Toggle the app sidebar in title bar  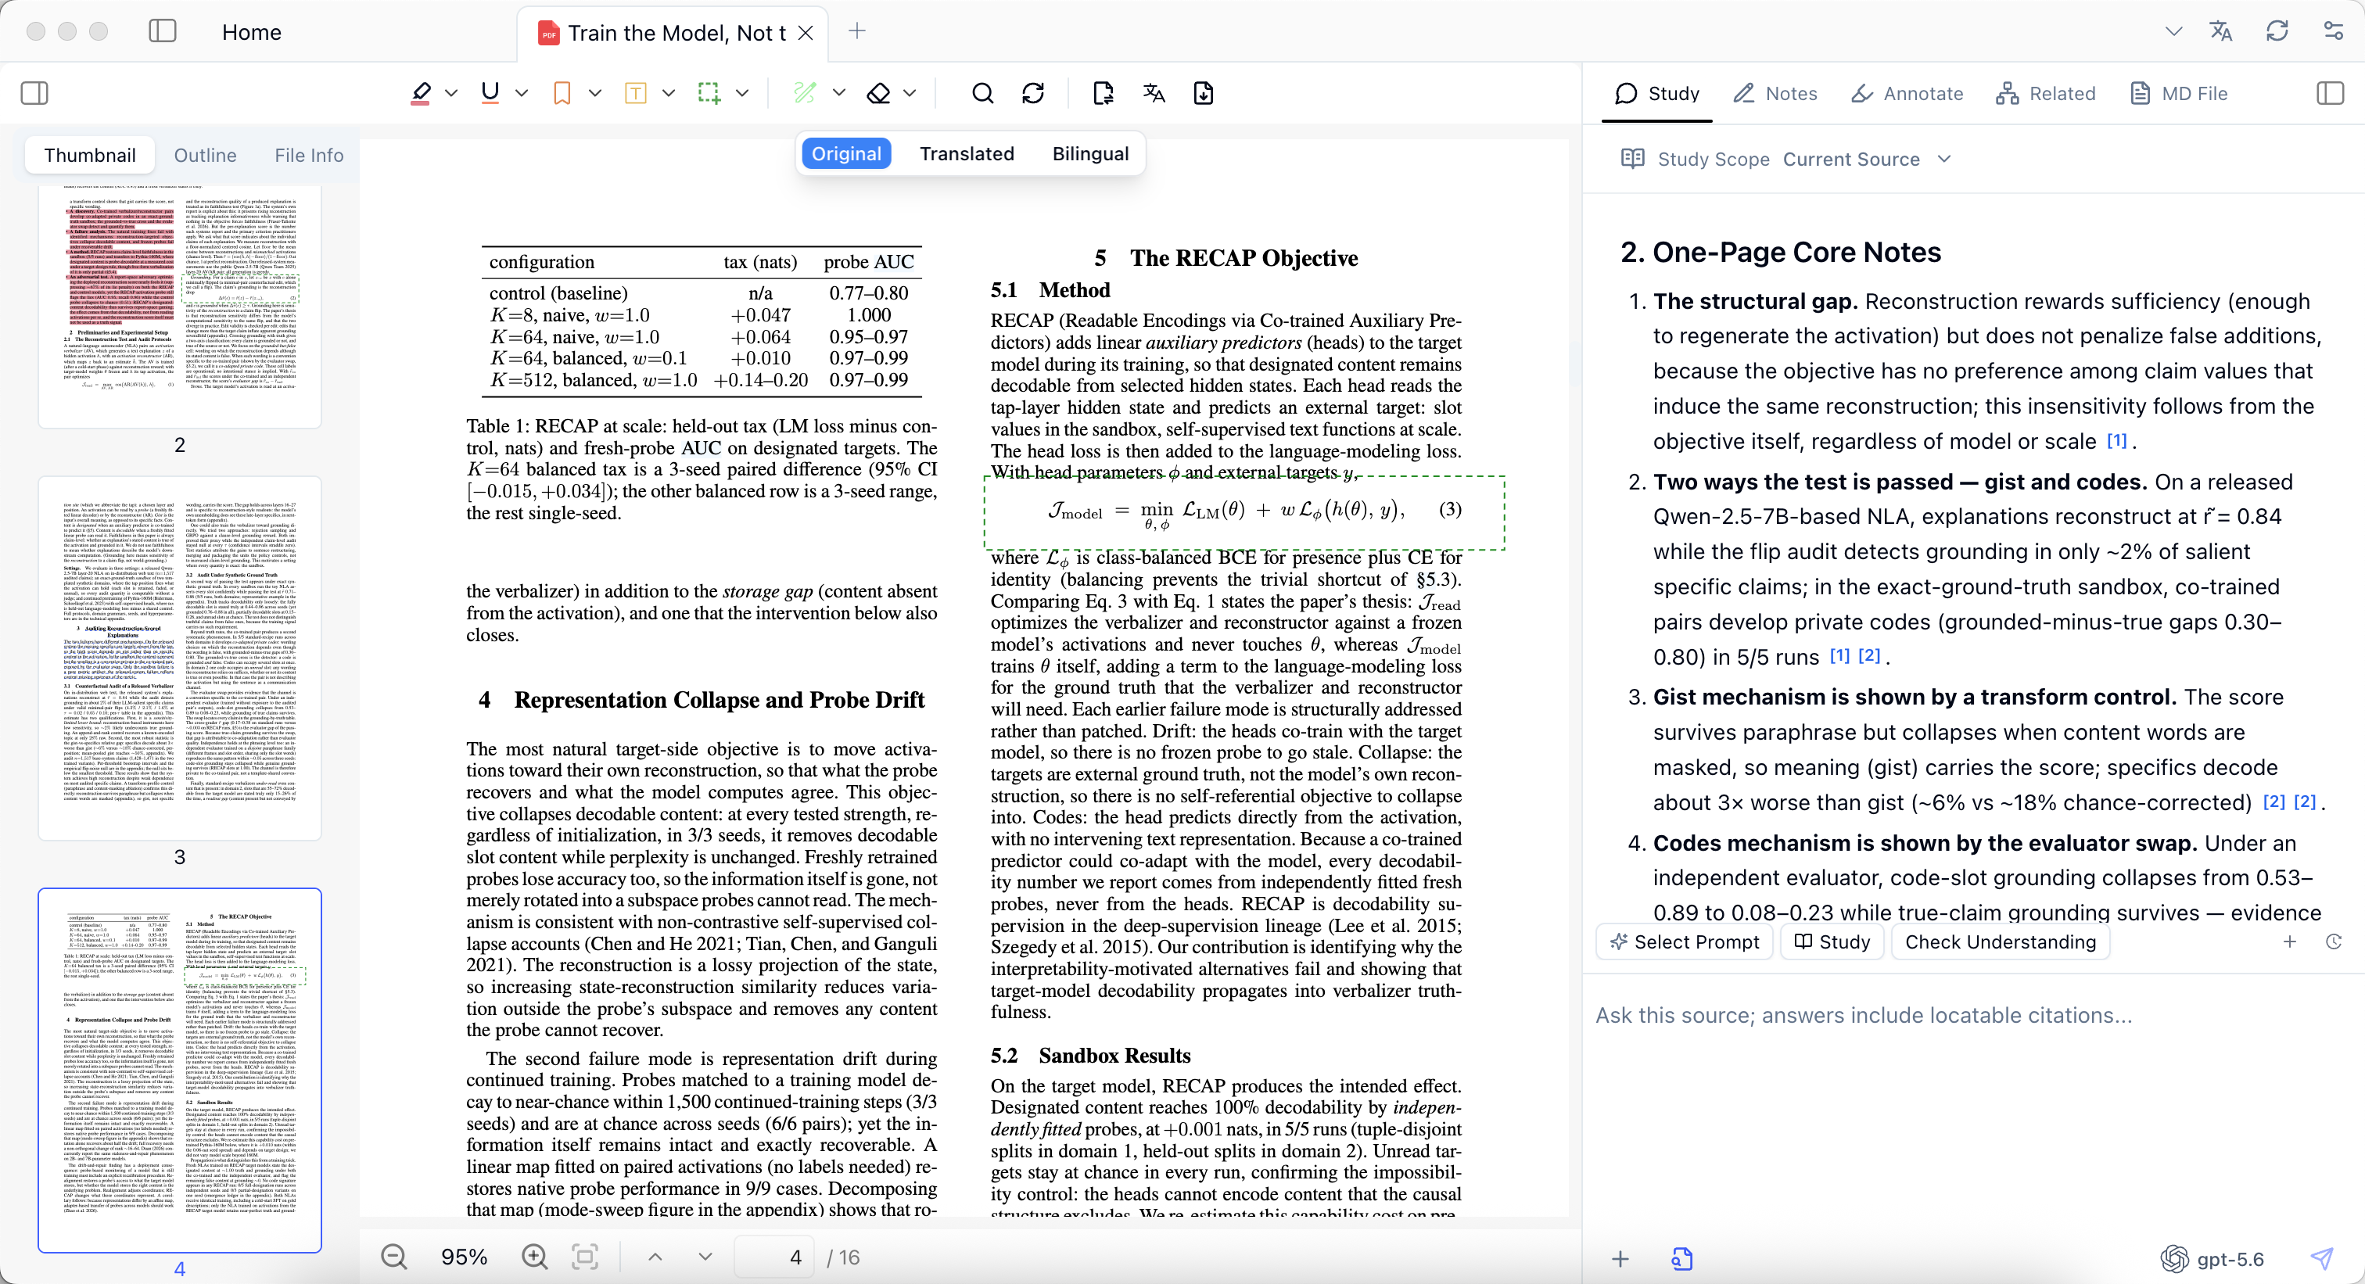point(163,31)
